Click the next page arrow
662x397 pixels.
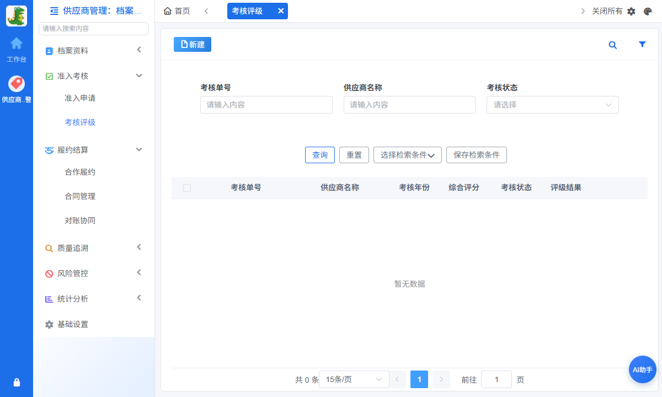click(x=441, y=379)
